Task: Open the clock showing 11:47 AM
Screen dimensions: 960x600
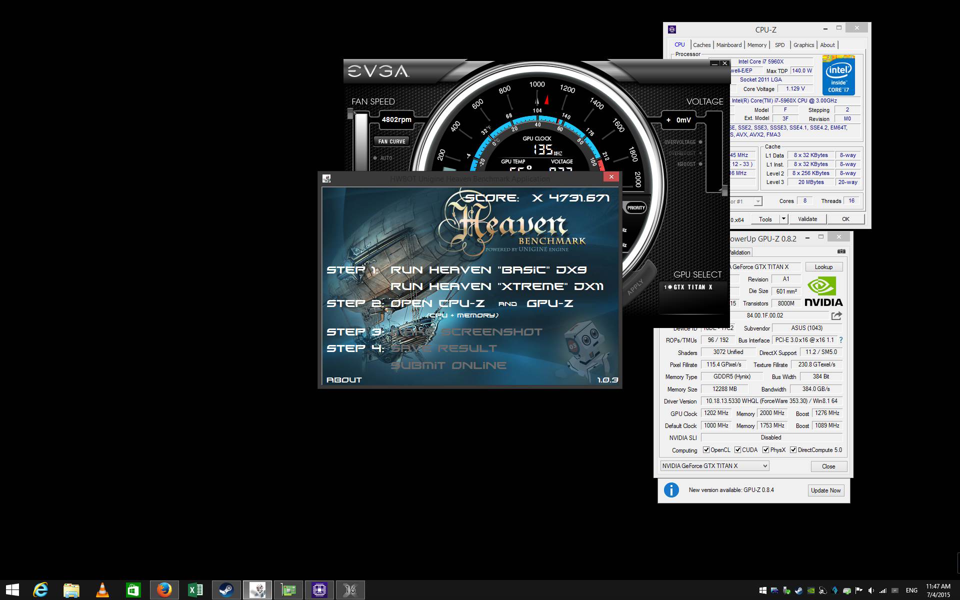Action: (938, 590)
